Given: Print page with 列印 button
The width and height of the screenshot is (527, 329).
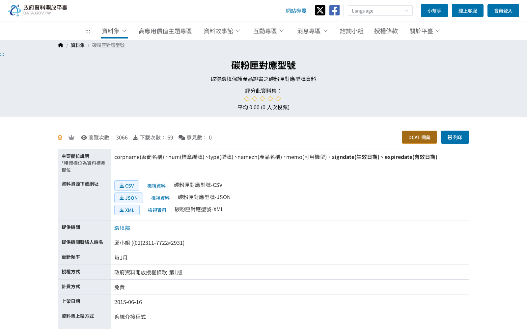Looking at the screenshot, I should point(455,137).
